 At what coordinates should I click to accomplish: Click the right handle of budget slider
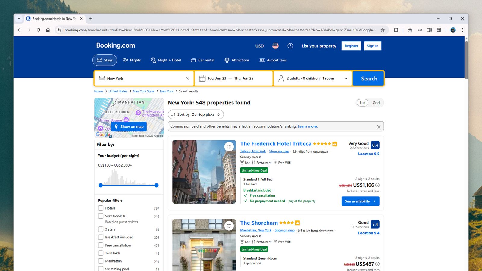point(156,185)
